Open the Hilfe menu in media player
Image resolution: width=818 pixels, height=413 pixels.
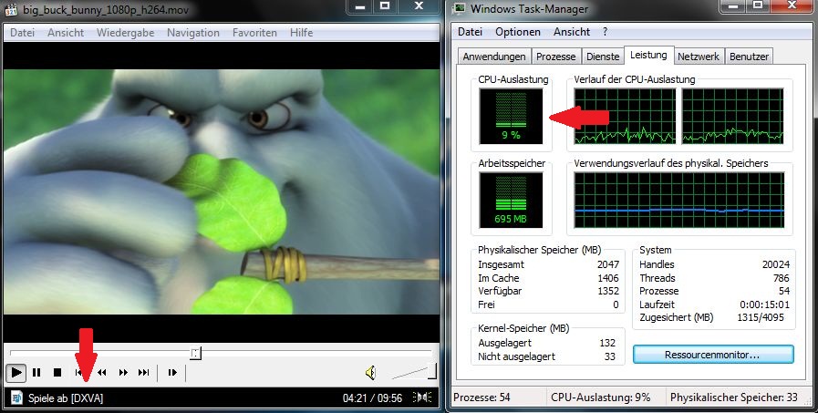coord(302,32)
